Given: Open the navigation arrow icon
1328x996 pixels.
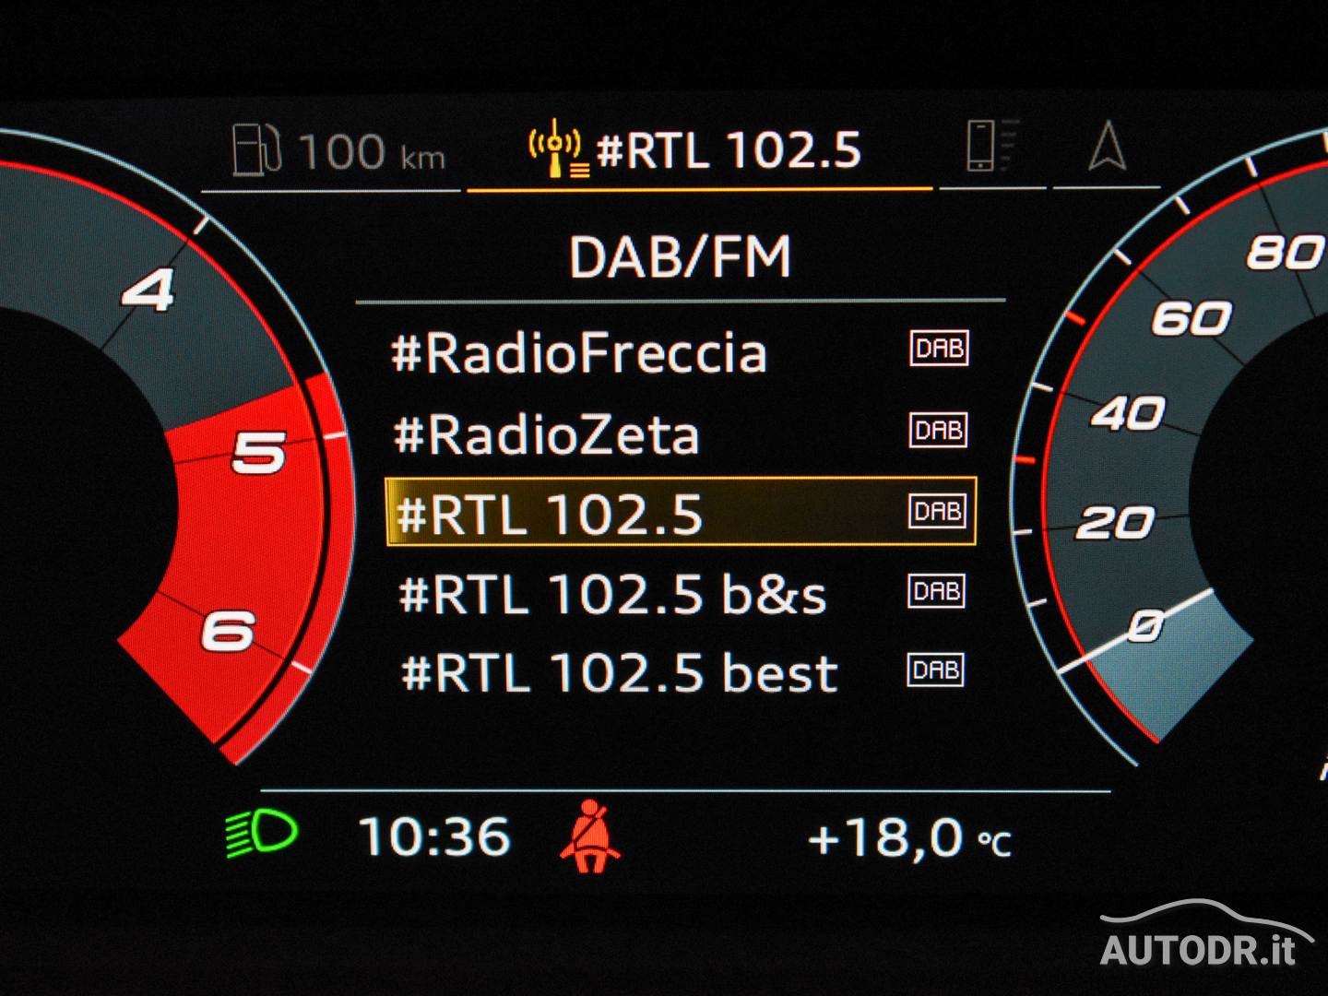Looking at the screenshot, I should pos(1107,148).
